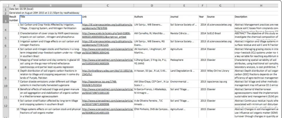Select row 7 header

[6, 53]
